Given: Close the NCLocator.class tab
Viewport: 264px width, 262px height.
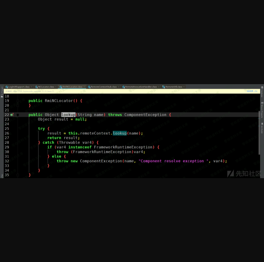Looking at the screenshot, I should tap(56, 87).
